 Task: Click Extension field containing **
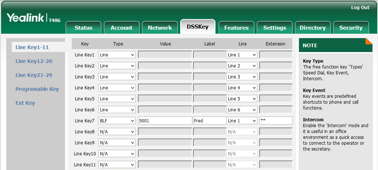276,121
